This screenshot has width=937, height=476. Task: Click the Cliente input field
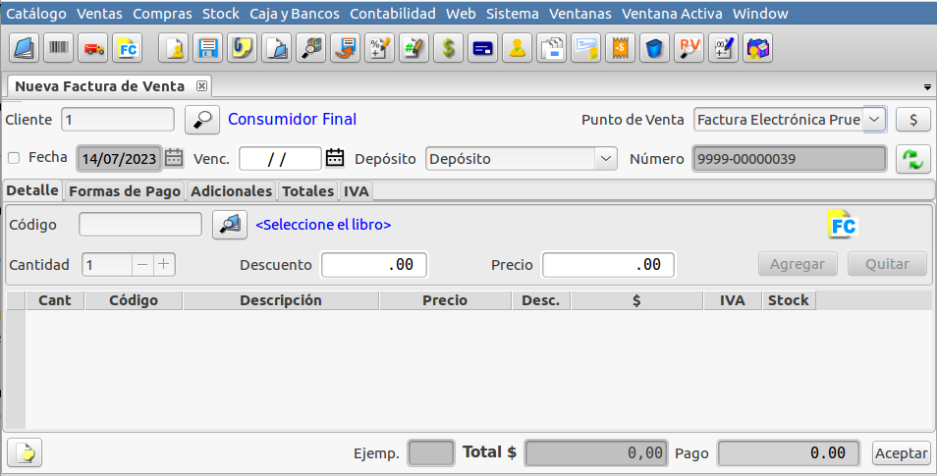tap(118, 120)
